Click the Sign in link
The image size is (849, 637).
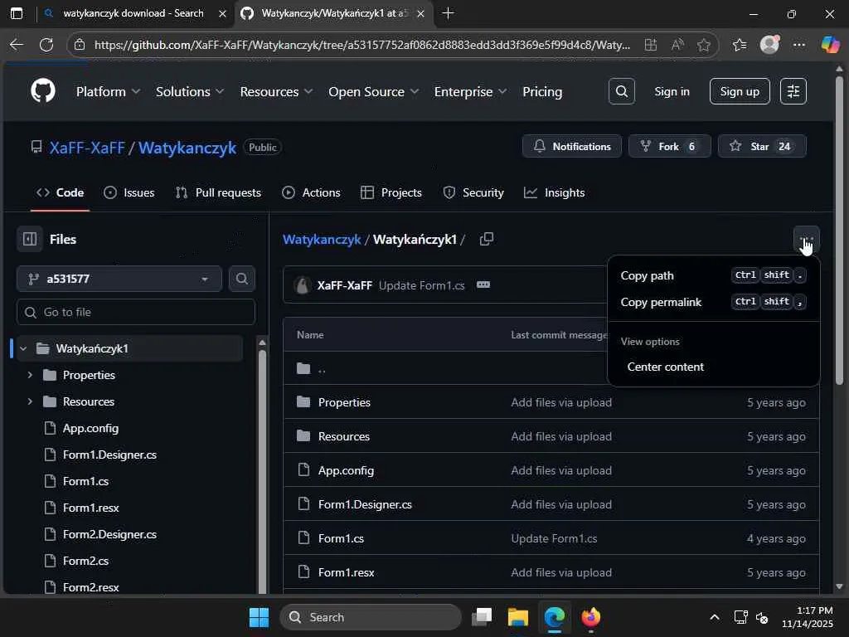click(672, 91)
